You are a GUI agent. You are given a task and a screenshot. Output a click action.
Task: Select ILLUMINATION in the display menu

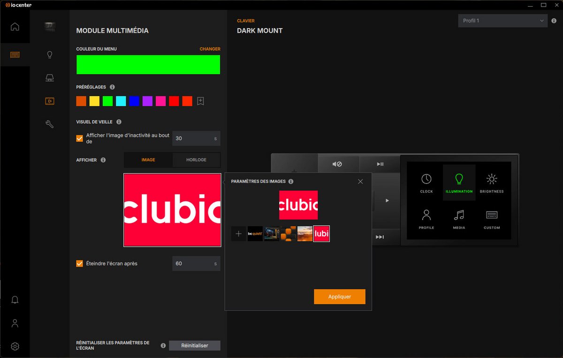coord(459,183)
